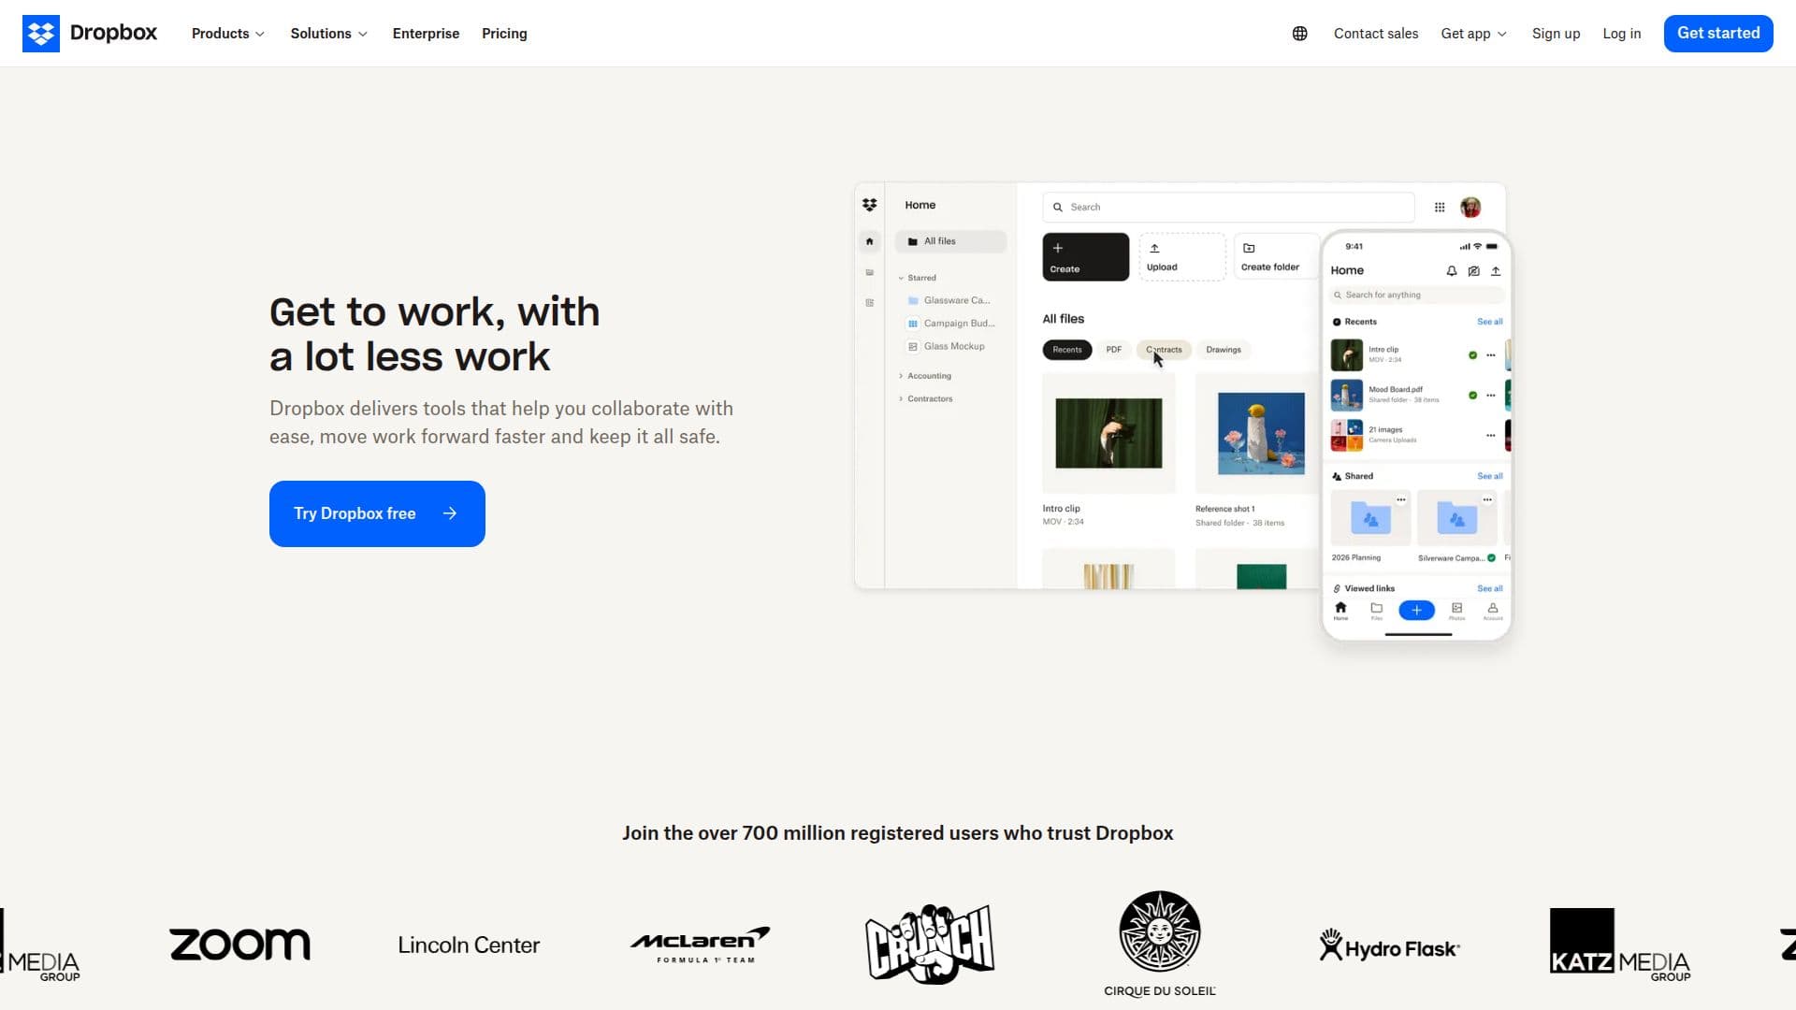
Task: Click the Hydro Flask logo
Action: point(1390,946)
